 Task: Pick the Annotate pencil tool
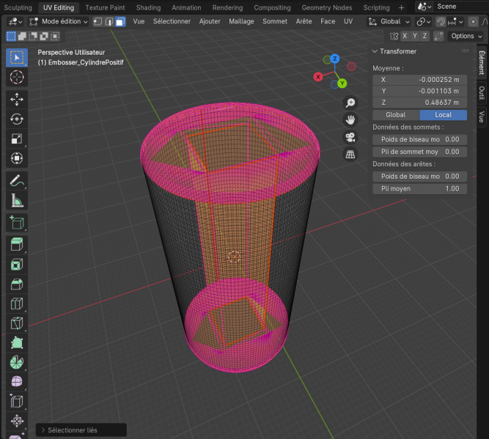(16, 180)
